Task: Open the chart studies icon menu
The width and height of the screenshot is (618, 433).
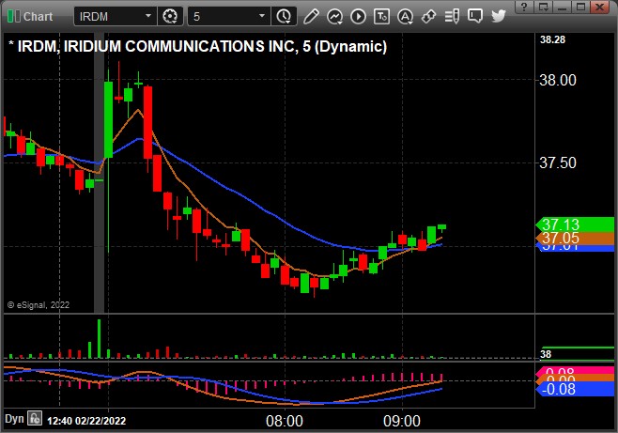Action: tap(334, 17)
